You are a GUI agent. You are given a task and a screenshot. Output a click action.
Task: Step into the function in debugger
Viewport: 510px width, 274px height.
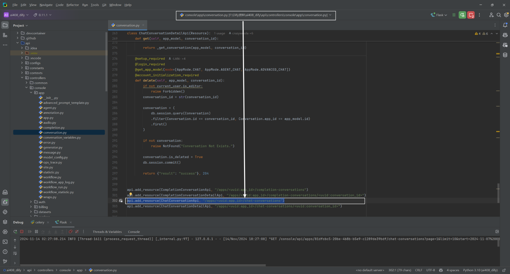(49, 232)
